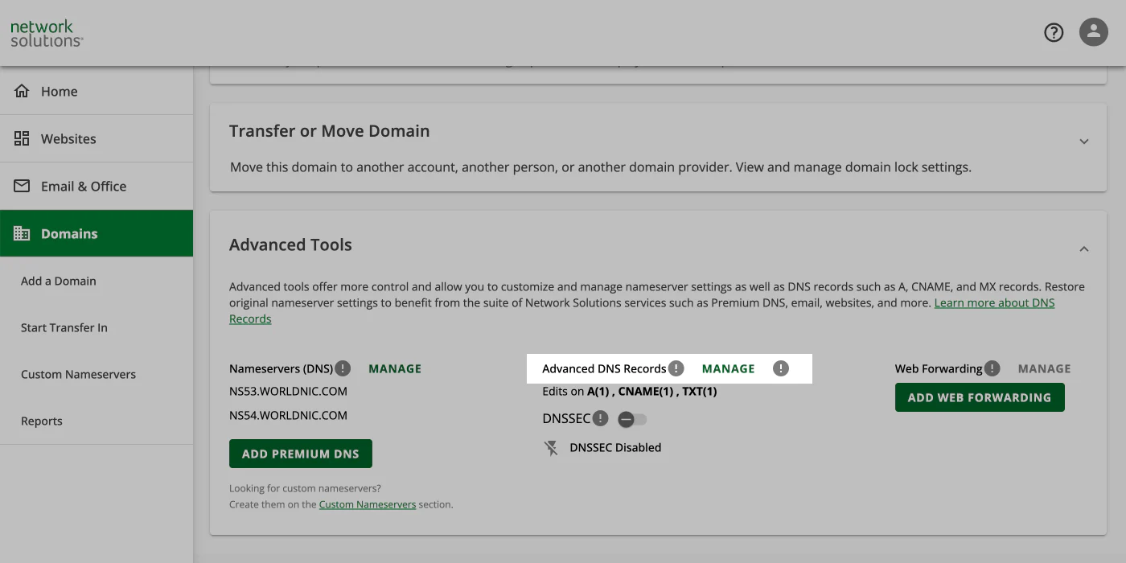Click the account avatar icon

click(x=1093, y=32)
